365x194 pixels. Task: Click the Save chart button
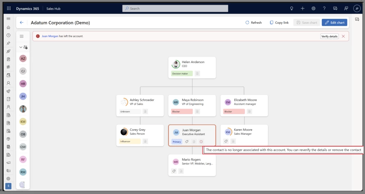[307, 22]
